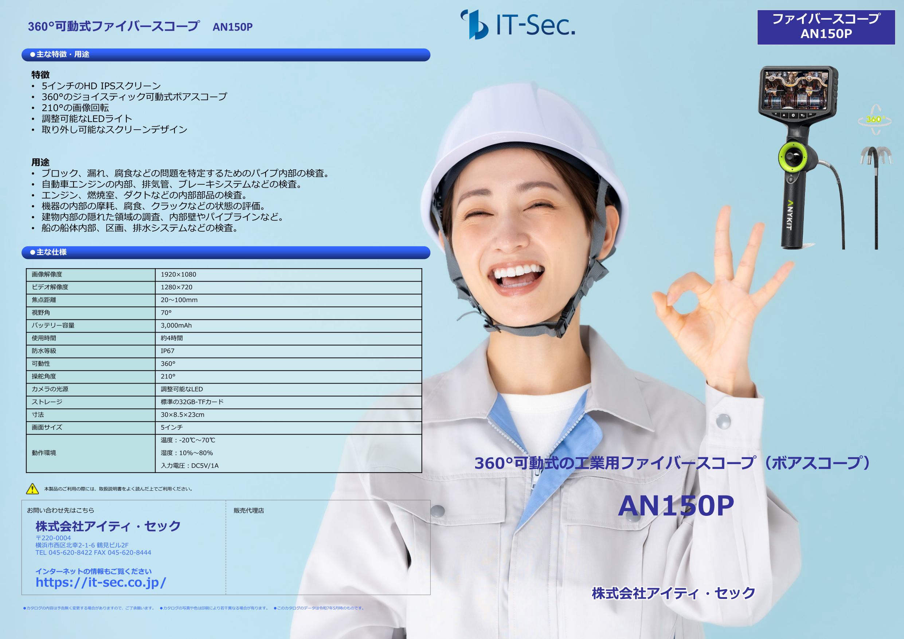The width and height of the screenshot is (904, 639).
Task: Click the 湿度：10%～80% line
Action: point(187,453)
